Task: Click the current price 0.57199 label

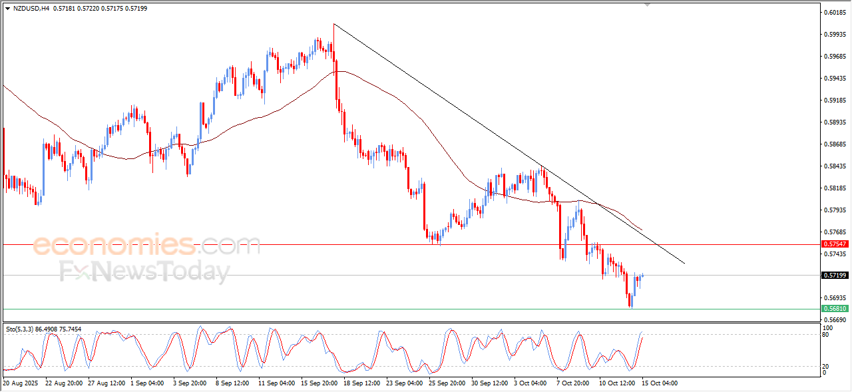Action: pos(835,275)
